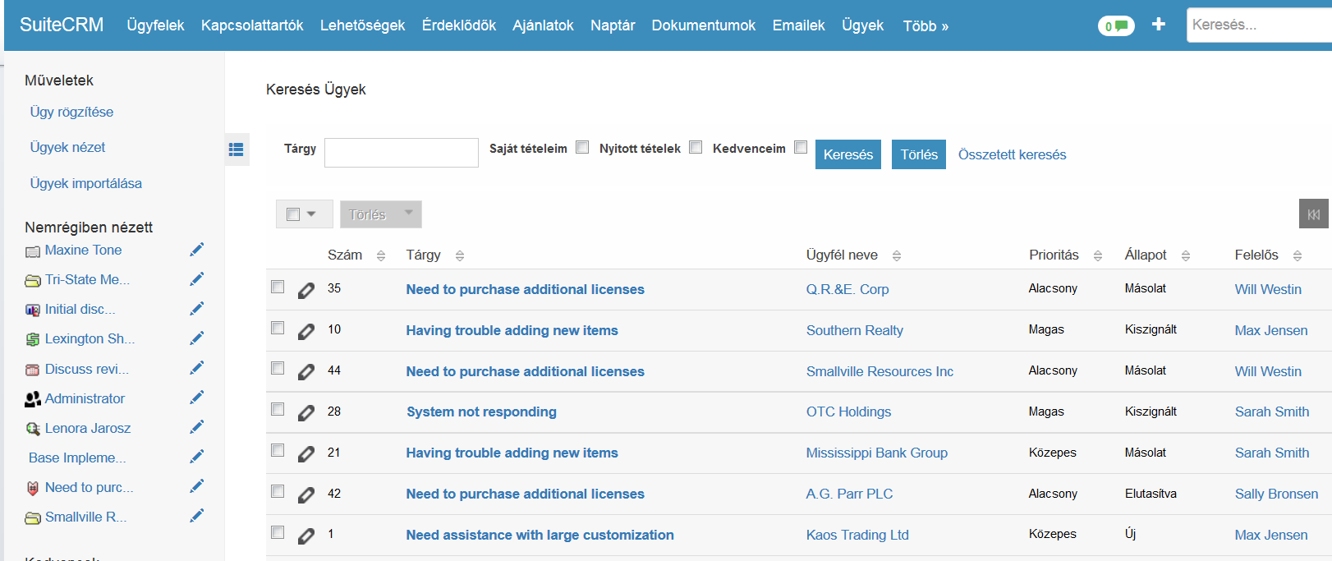Open the Összetett keresés link

[1012, 154]
